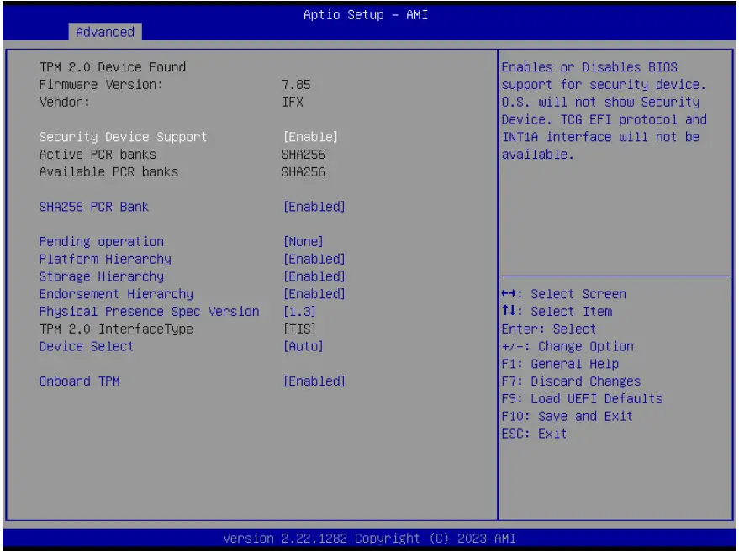Switch to the Advanced tab
739x552 pixels.
[x=104, y=32]
